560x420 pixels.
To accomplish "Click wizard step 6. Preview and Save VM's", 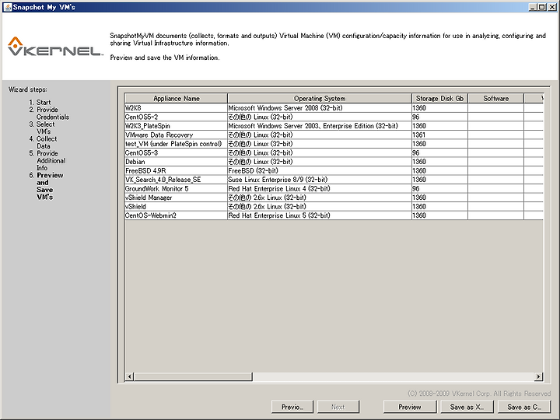I will point(46,186).
